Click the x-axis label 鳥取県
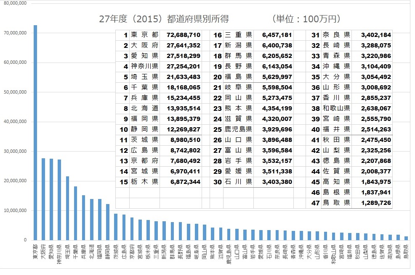The width and height of the screenshot is (415, 275). coord(406,251)
